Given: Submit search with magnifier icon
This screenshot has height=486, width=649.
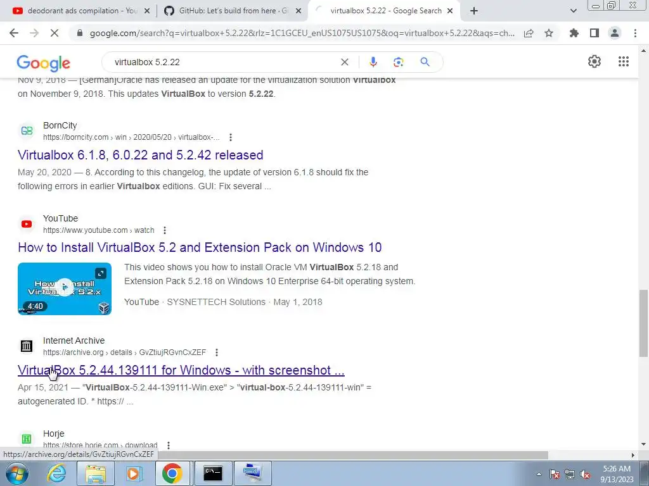Looking at the screenshot, I should (425, 62).
